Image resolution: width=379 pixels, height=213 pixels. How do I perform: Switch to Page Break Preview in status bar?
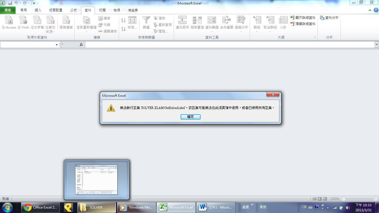point(325,199)
